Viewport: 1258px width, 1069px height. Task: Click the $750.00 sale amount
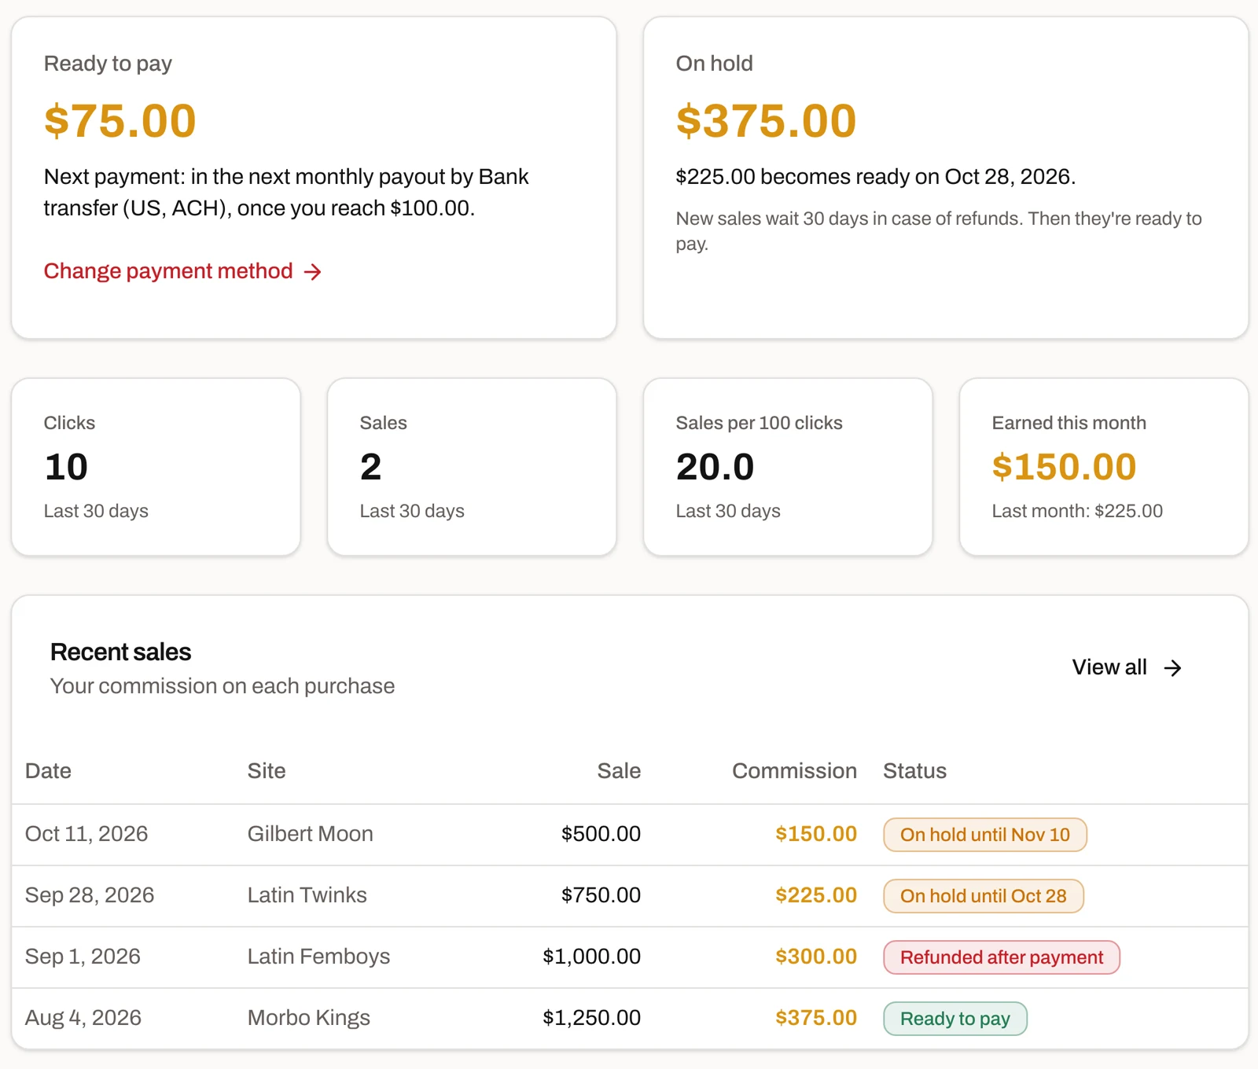point(601,895)
